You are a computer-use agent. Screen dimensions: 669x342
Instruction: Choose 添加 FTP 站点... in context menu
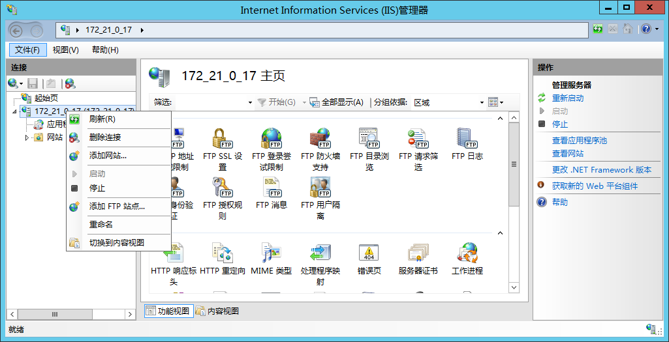[119, 207]
